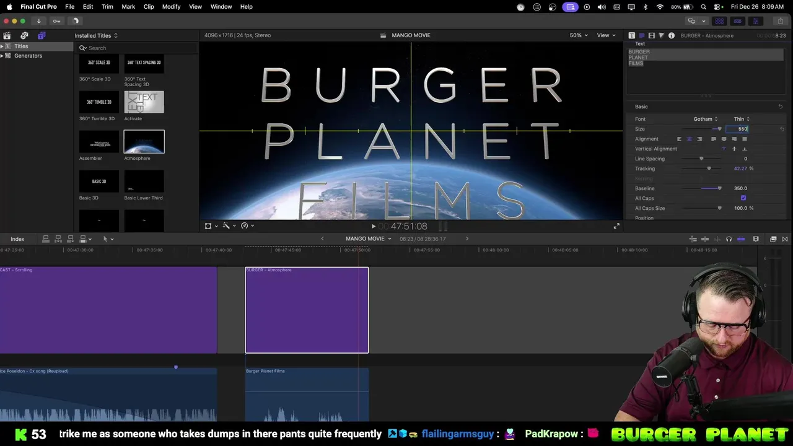Open the Clip menu
Screen dimensions: 793x446
click(149, 7)
